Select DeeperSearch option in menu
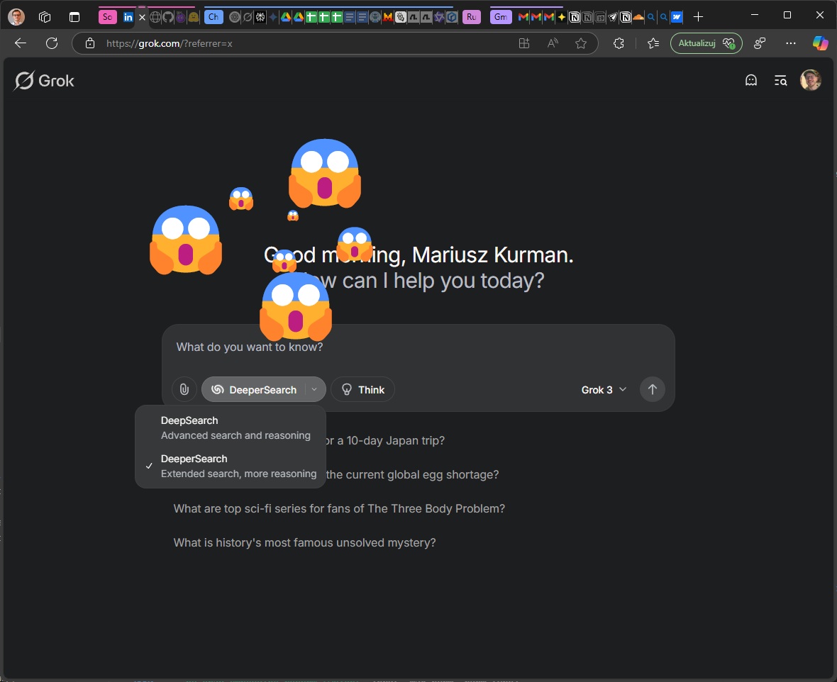This screenshot has width=837, height=682. pos(231,466)
